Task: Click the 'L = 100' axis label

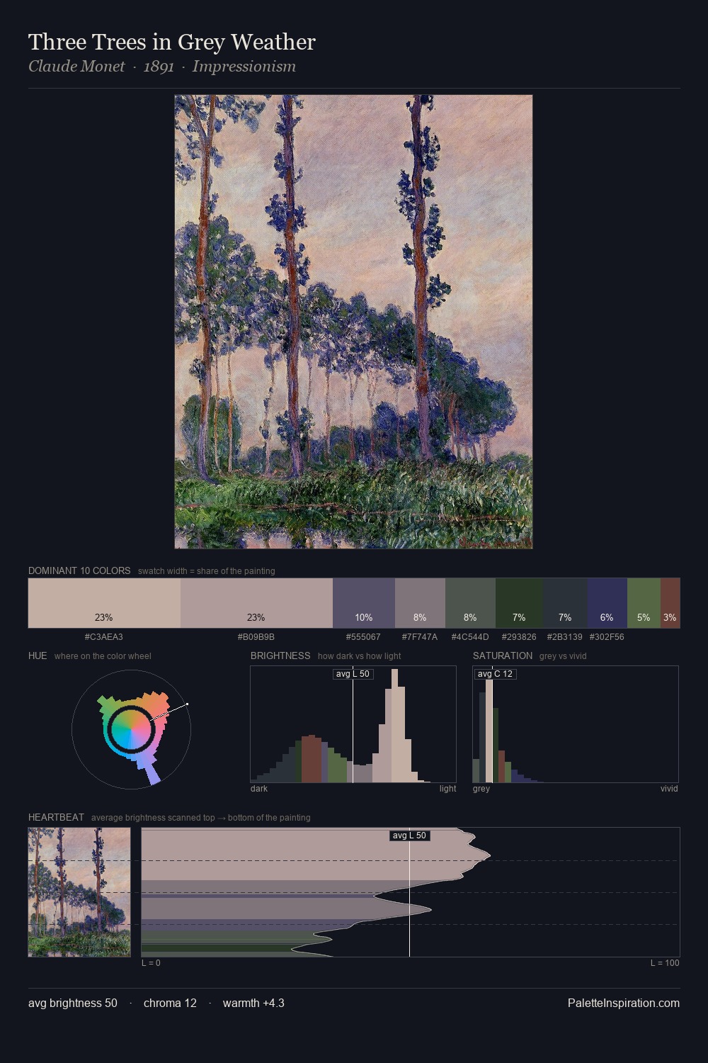Action: pyautogui.click(x=665, y=963)
